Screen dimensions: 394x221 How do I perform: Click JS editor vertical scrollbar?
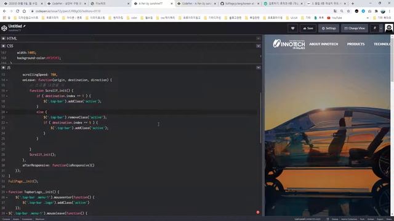coord(260,118)
